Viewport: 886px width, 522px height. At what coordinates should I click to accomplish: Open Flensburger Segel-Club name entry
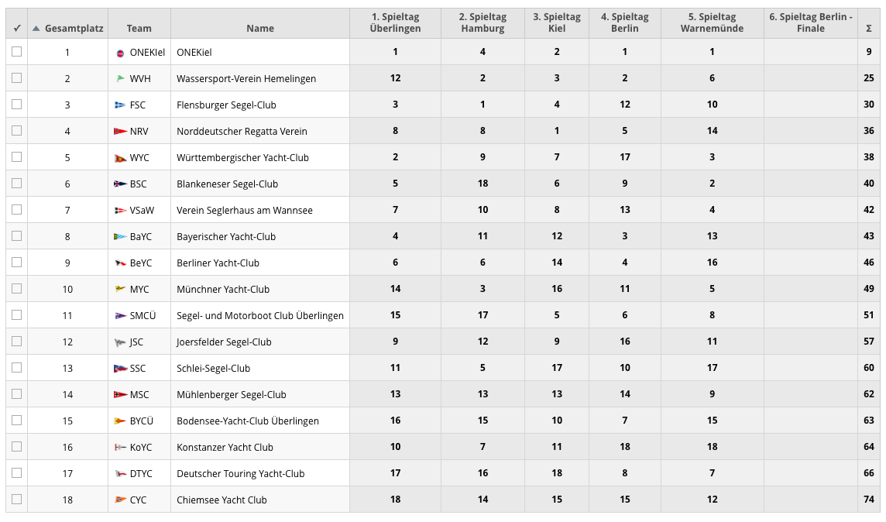pos(226,105)
